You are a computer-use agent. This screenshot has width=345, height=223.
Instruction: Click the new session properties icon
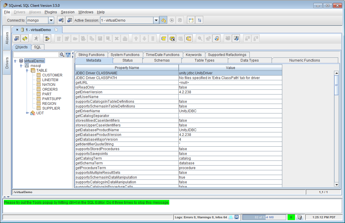[70, 20]
